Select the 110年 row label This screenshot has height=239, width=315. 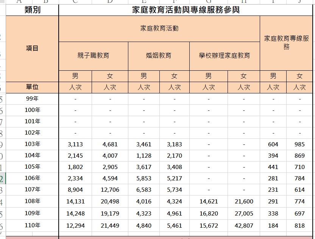pos(32,225)
